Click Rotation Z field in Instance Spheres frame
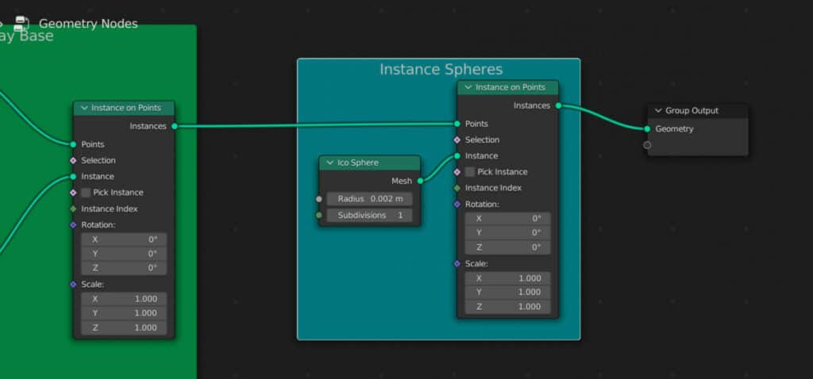 pyautogui.click(x=507, y=247)
